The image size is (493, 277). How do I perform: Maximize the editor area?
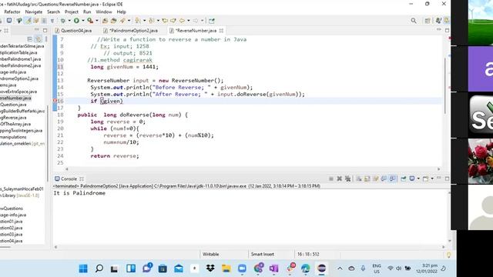pos(447,30)
